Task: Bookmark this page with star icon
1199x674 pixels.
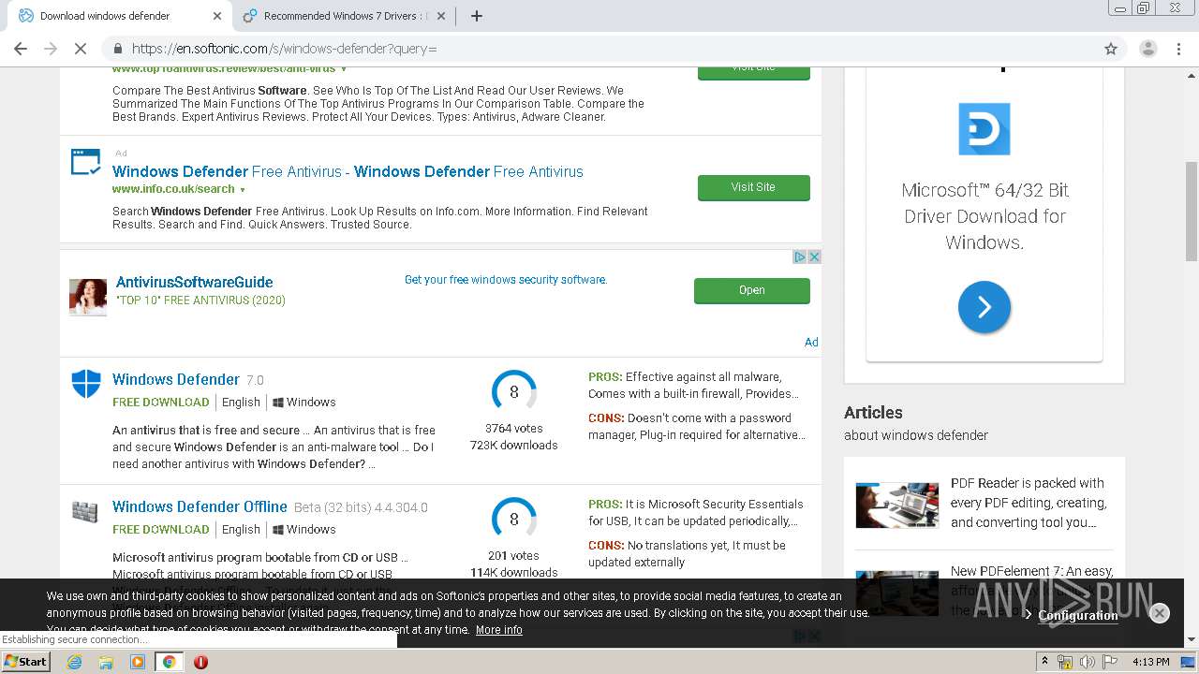Action: 1111,49
